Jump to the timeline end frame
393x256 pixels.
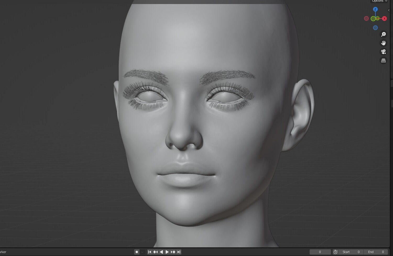click(179, 252)
